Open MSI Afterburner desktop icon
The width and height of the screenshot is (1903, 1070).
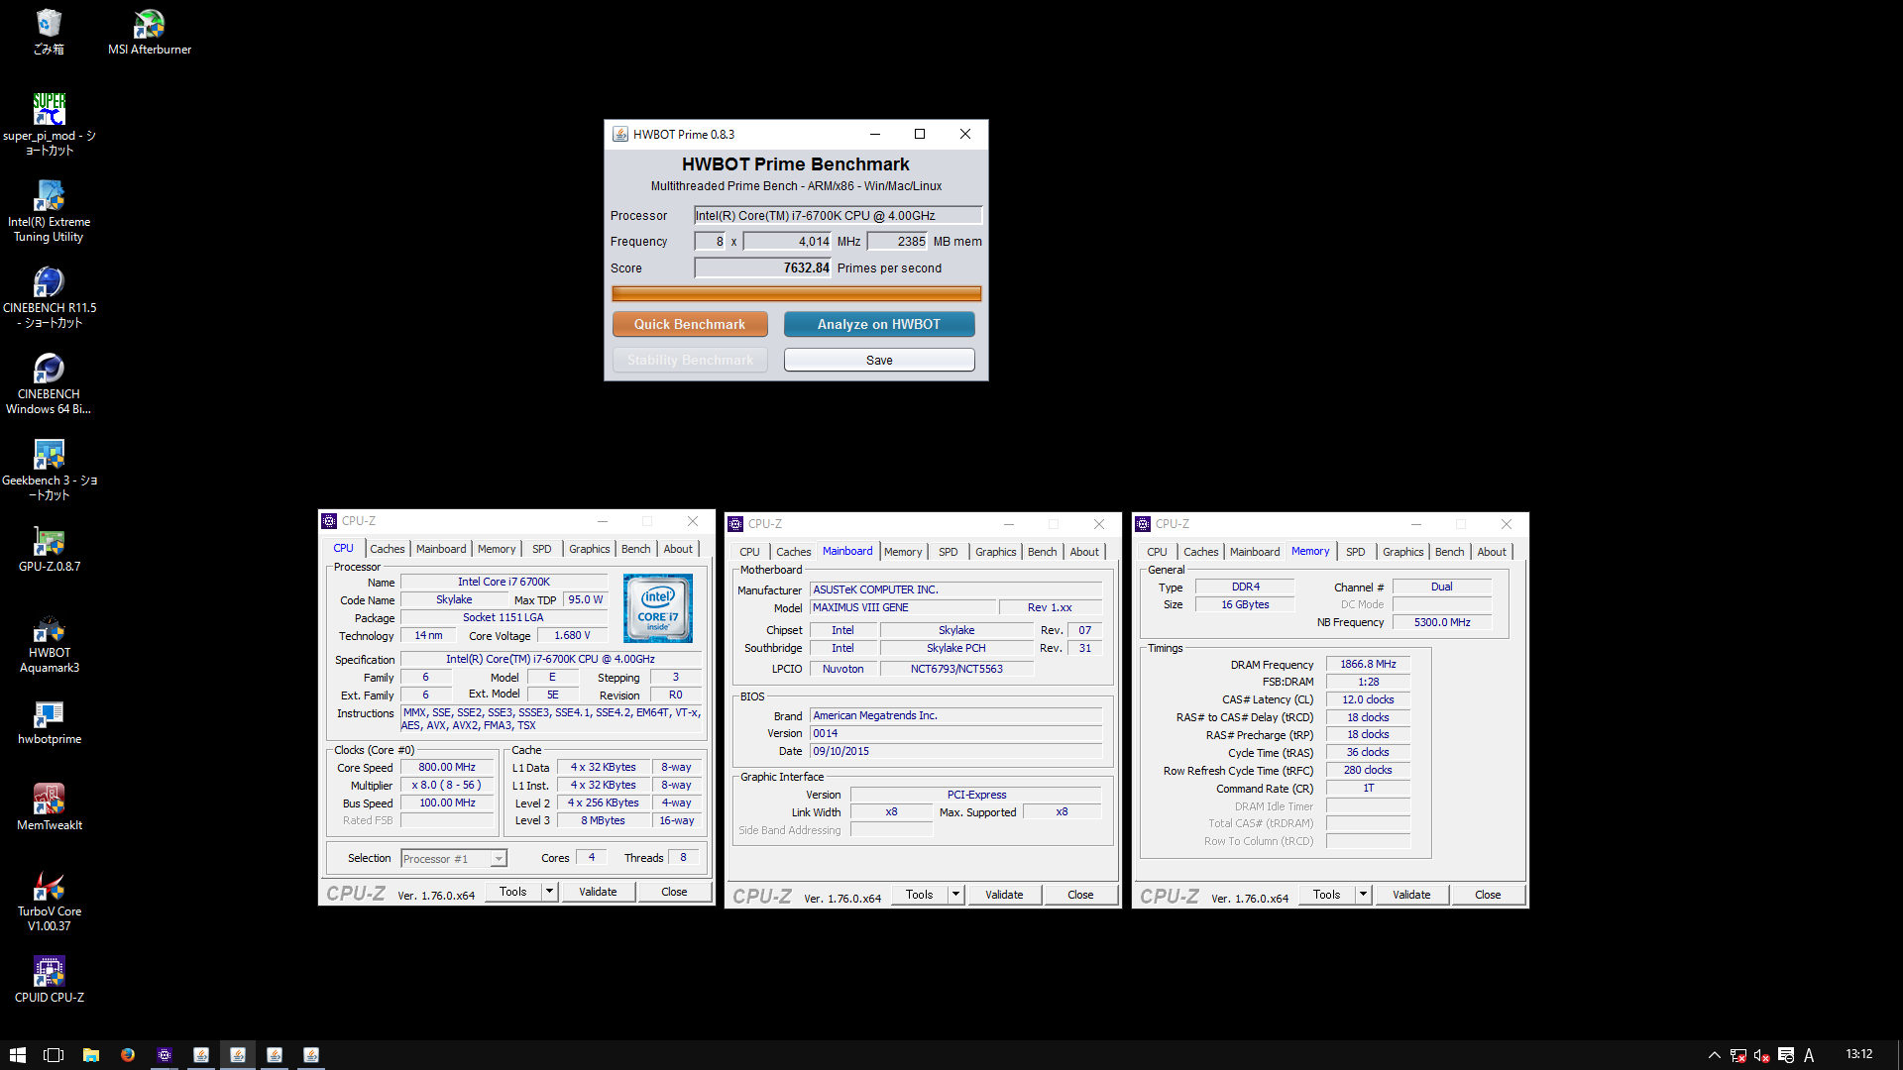[x=149, y=31]
